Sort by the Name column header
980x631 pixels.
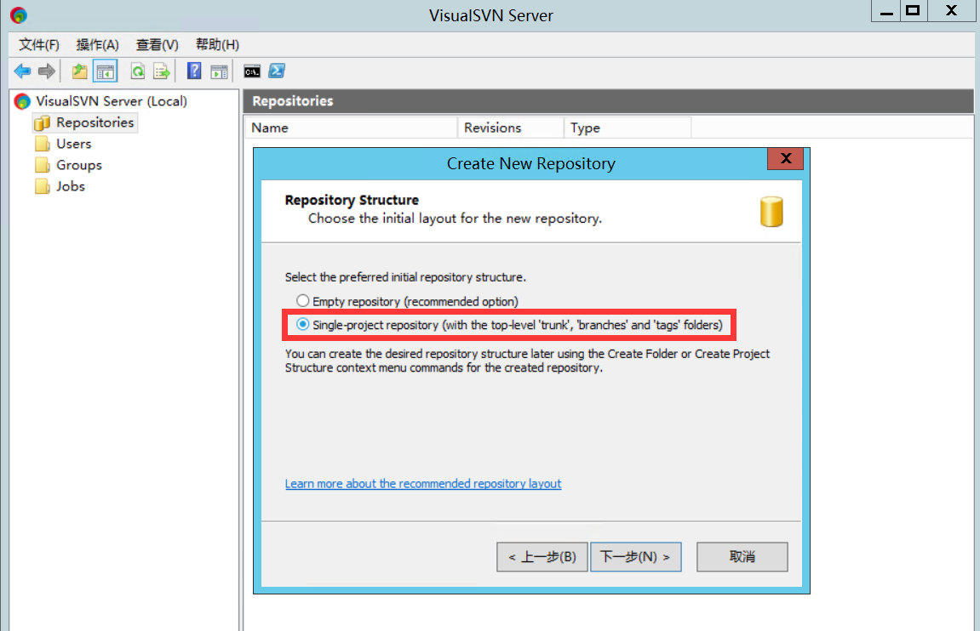click(351, 128)
